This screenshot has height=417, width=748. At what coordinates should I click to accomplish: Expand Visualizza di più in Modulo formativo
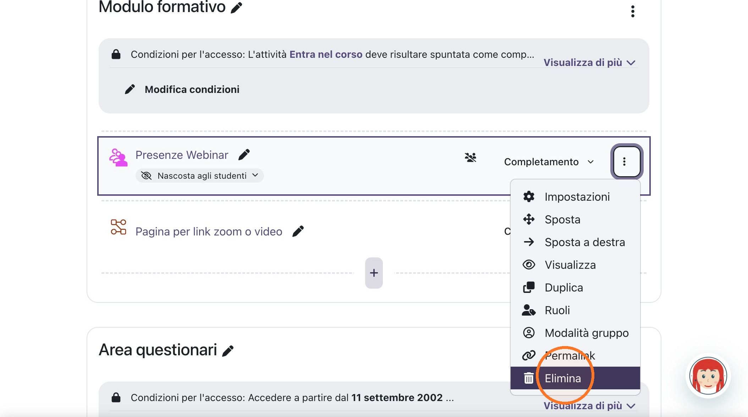(589, 63)
